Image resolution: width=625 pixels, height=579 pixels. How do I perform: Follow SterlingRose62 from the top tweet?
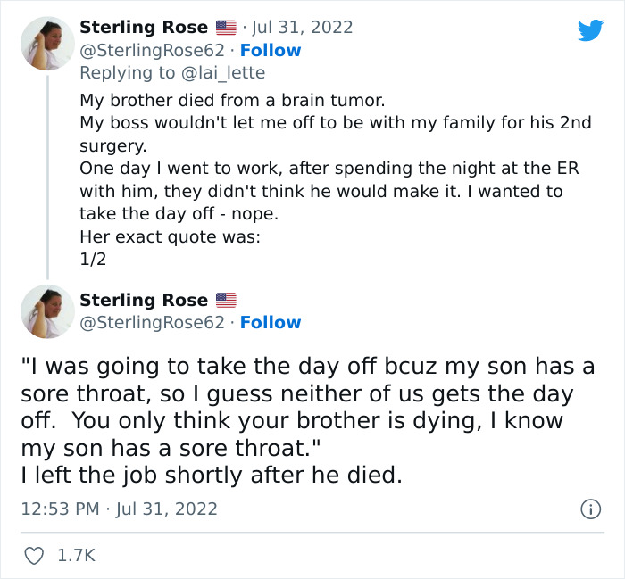point(271,50)
